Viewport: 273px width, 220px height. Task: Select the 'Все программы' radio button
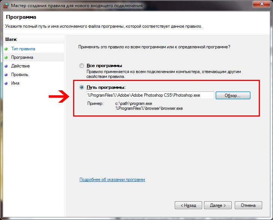pyautogui.click(x=82, y=66)
